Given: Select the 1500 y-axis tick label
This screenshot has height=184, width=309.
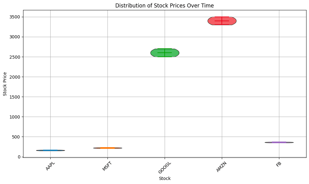Looking at the screenshot, I should (15, 97).
